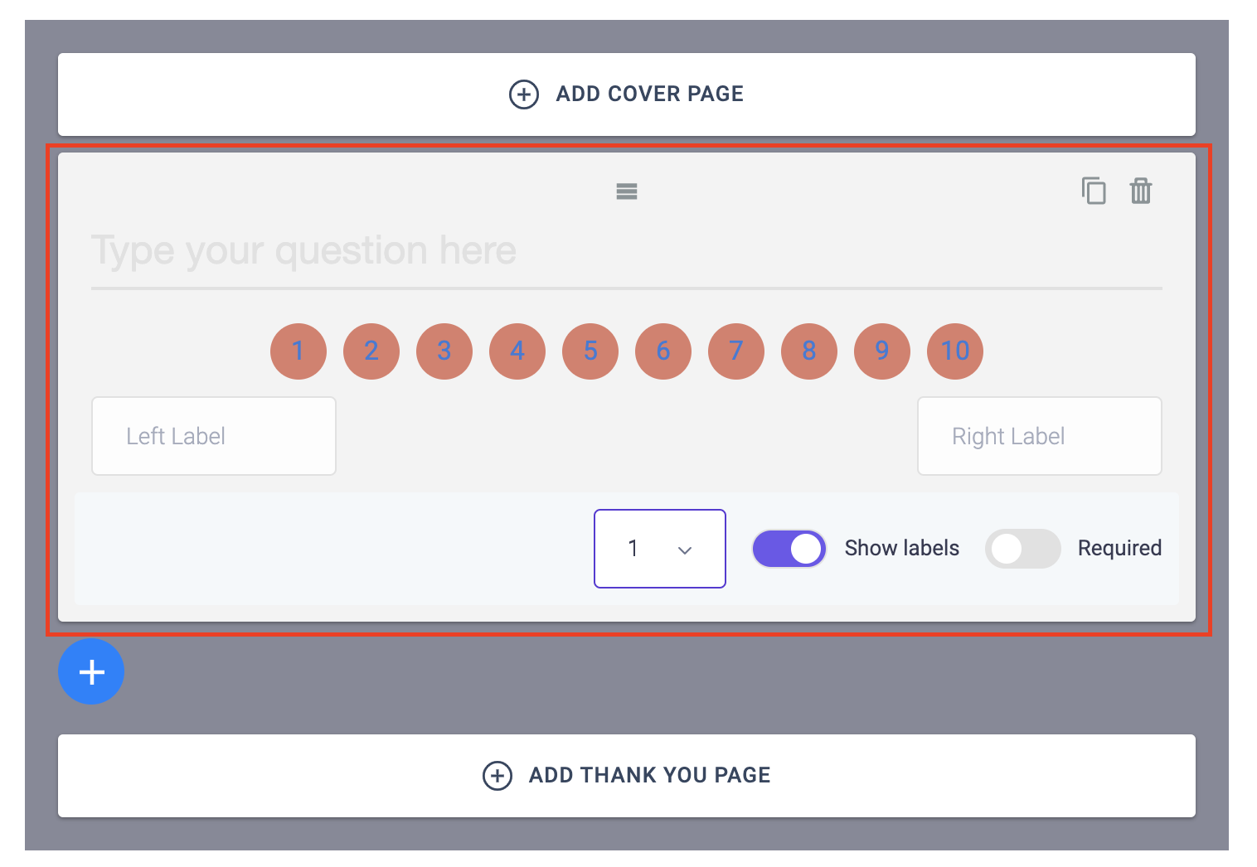Click the chevron arrow in the number dropdown
Screen dimensions: 1257x867
pyautogui.click(x=685, y=550)
